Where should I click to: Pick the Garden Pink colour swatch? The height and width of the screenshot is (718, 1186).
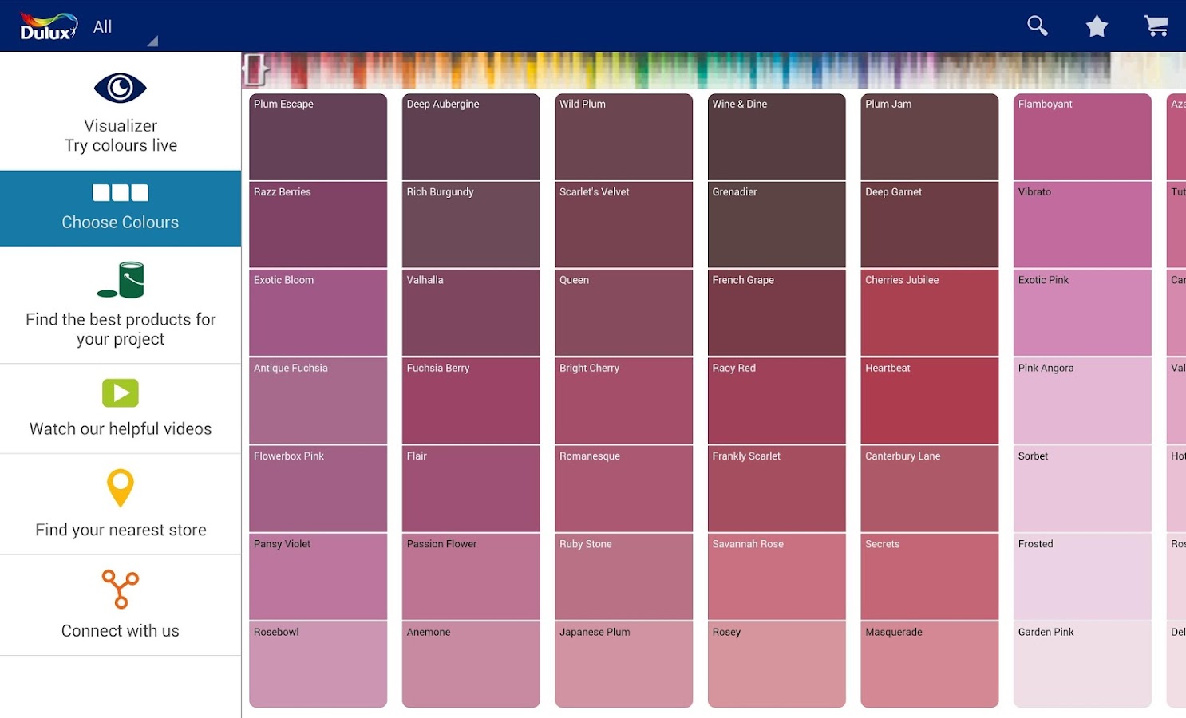pos(1081,665)
